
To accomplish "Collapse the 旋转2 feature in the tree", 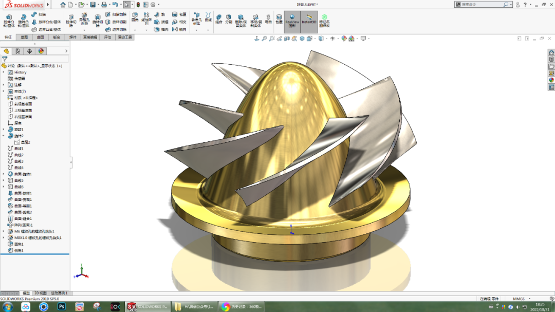I will [x=4, y=135].
